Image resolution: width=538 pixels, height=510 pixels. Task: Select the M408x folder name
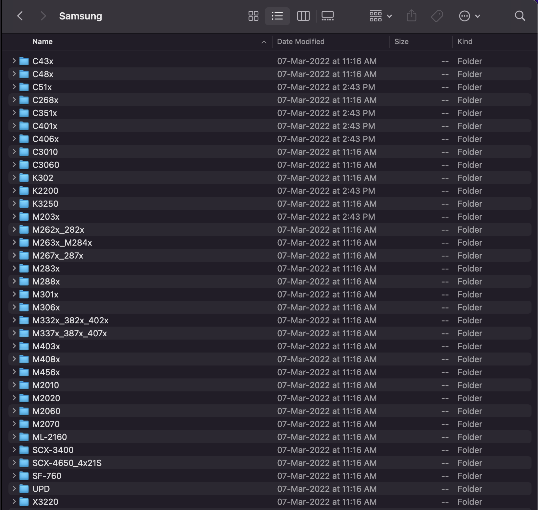(46, 359)
